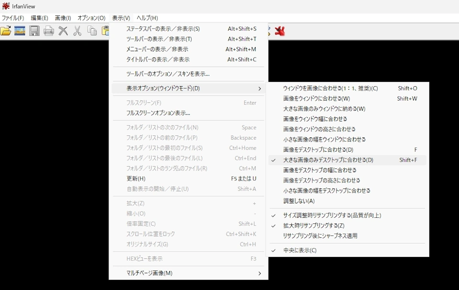Viewport: 459px width, 290px height.
Task: Click オリジナルサイズ(G) menu item
Action: coord(188,245)
